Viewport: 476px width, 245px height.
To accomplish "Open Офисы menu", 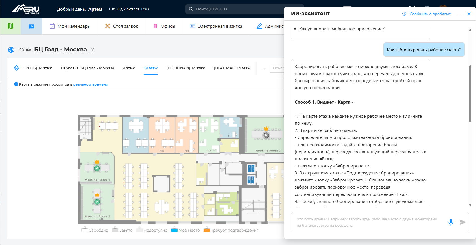I will click(x=164, y=26).
